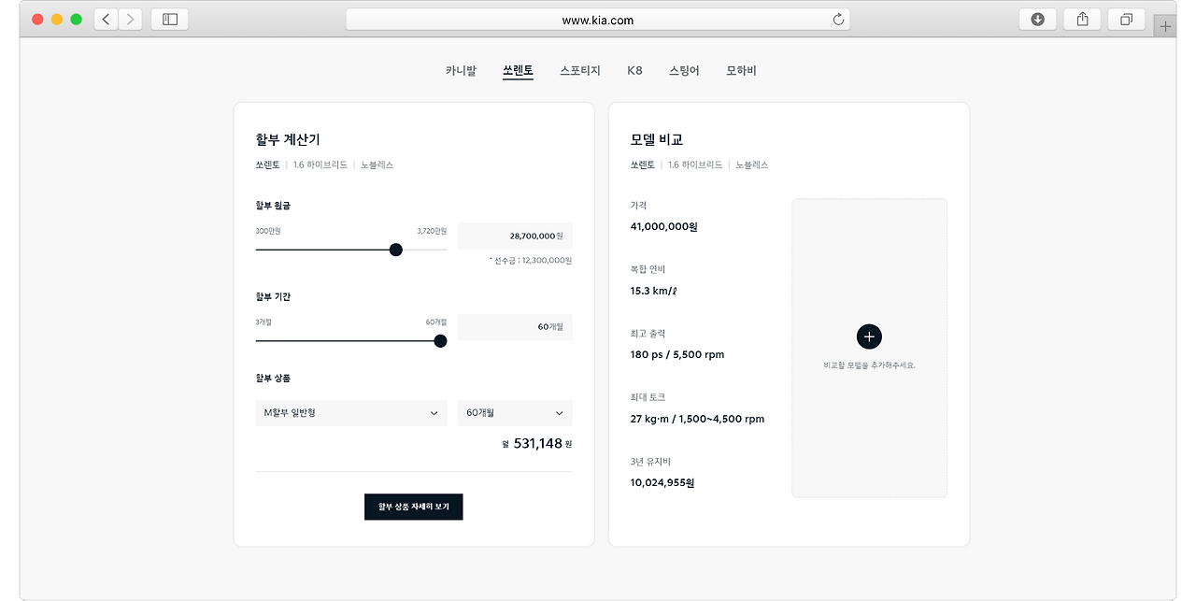The height and width of the screenshot is (601, 1196).
Task: Open the 모하비 tab
Action: click(x=741, y=70)
